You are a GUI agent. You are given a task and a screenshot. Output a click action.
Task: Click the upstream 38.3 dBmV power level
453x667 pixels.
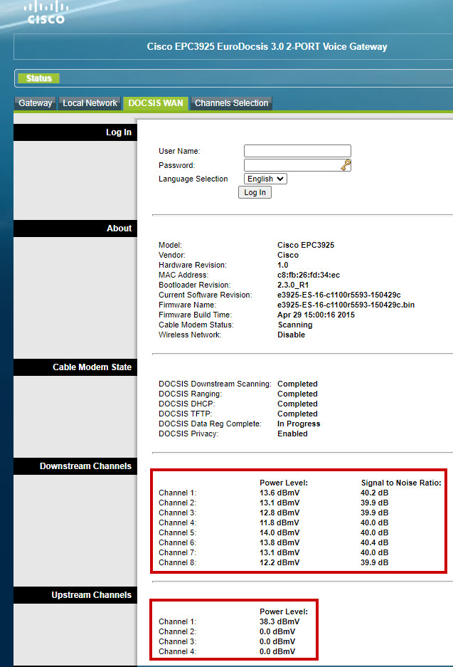279,621
